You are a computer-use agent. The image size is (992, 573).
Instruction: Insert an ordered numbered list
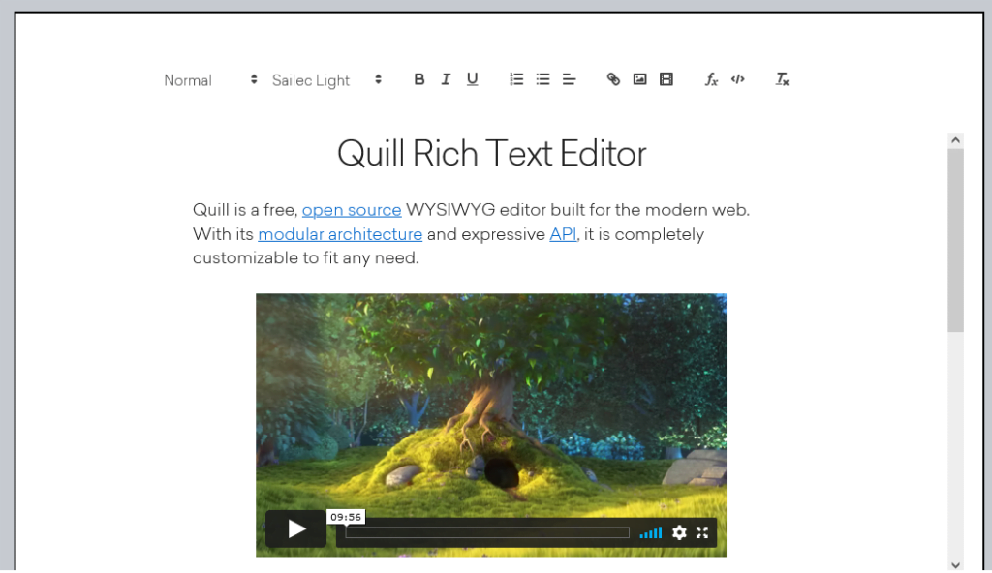(516, 79)
